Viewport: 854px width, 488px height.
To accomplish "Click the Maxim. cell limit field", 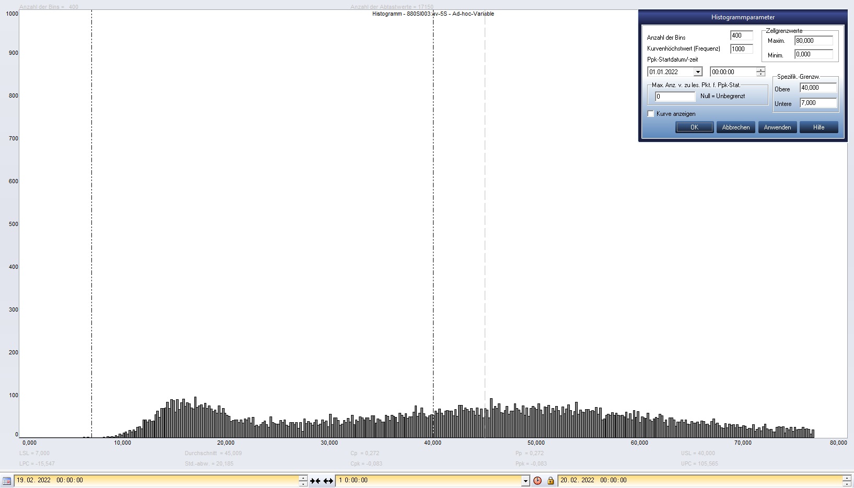I will pos(813,41).
